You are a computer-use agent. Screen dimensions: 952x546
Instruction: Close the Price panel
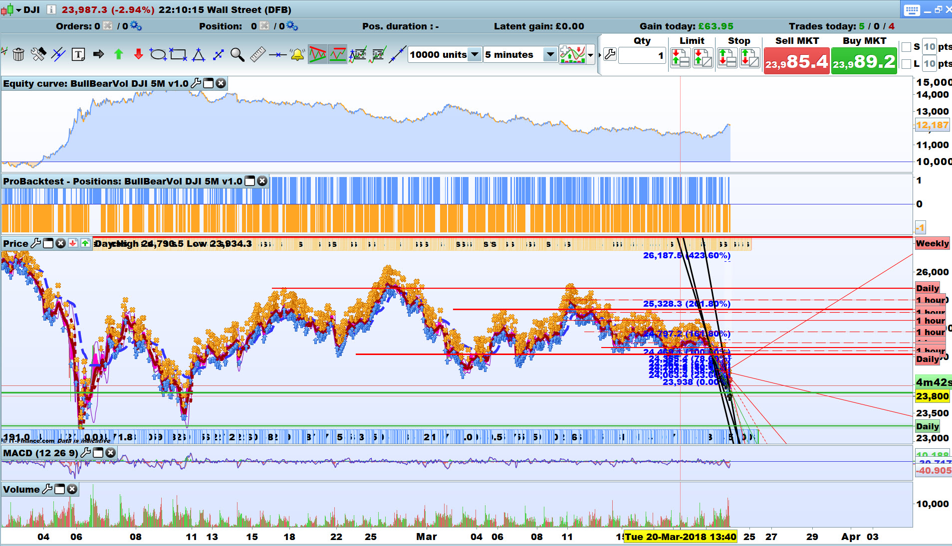[60, 243]
